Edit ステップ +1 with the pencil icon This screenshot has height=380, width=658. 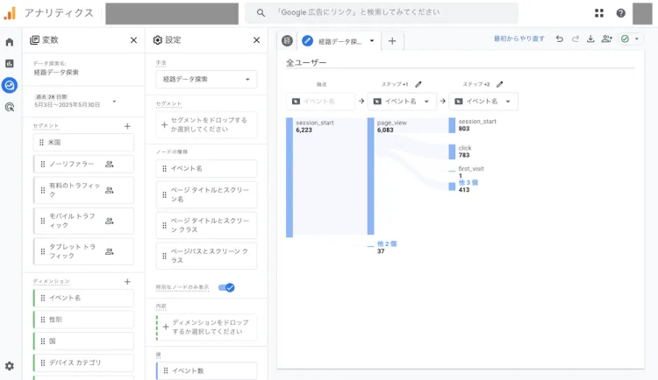[418, 84]
